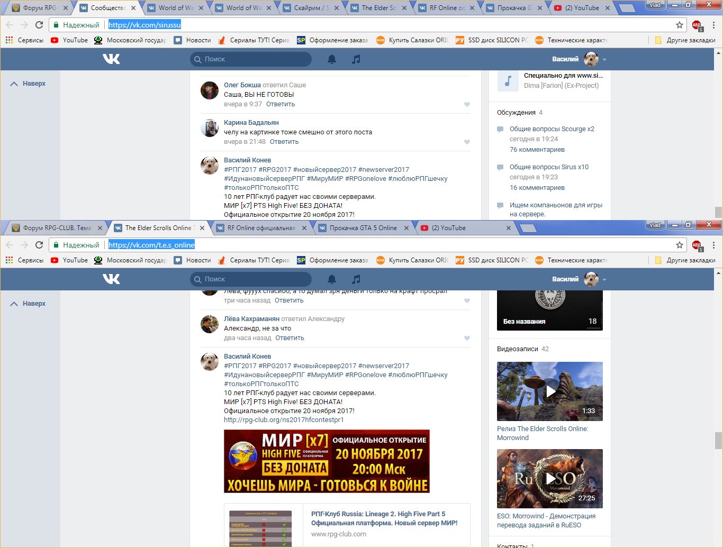Viewport: 723px width, 548px height.
Task: Open the Без названия photo album
Action: point(550,310)
